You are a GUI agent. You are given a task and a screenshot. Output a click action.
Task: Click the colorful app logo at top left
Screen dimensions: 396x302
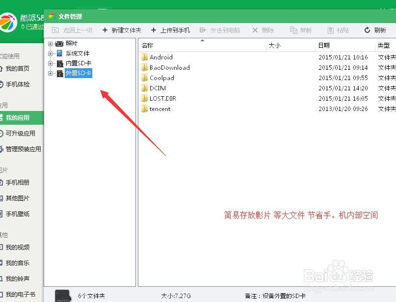8,22
